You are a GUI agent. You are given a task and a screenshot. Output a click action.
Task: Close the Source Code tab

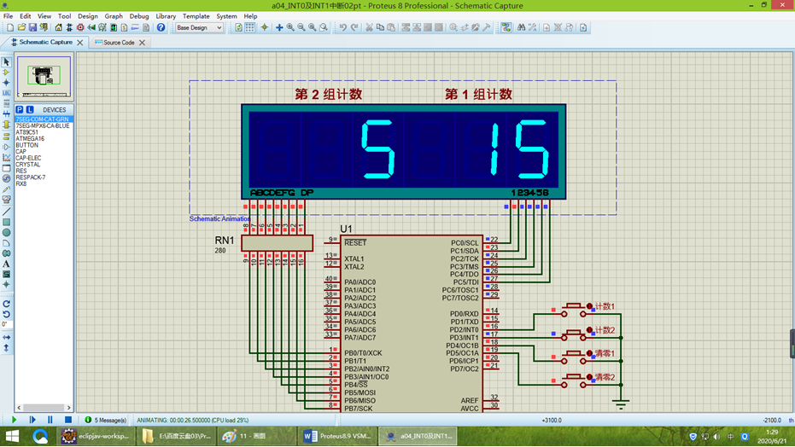coord(142,43)
